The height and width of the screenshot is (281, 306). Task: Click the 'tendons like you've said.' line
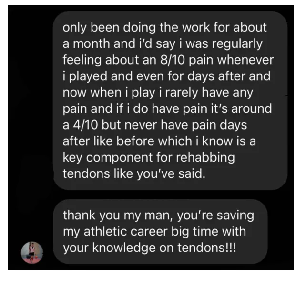(x=134, y=173)
